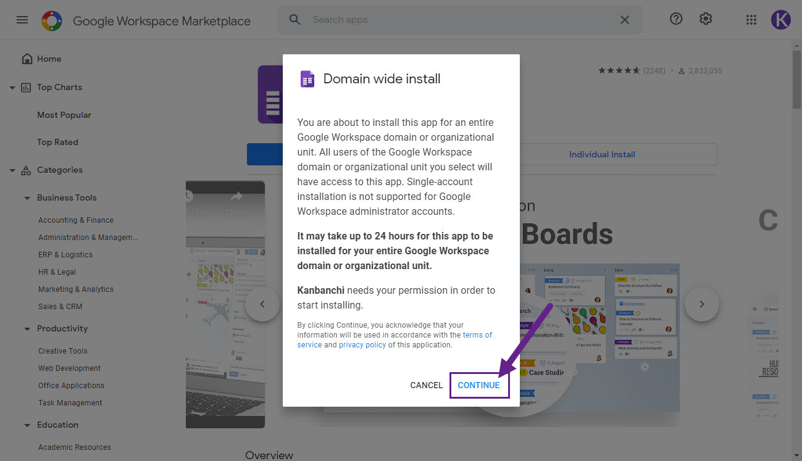Collapse the Top Charts section

click(12, 88)
